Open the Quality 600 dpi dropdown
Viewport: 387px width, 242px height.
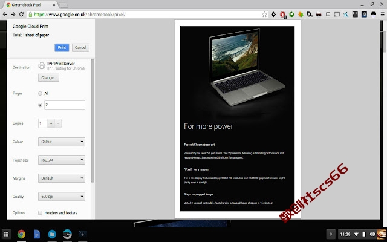[x=62, y=197]
